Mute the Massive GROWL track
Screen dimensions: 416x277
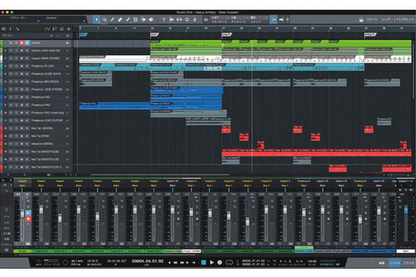pyautogui.click(x=10, y=143)
